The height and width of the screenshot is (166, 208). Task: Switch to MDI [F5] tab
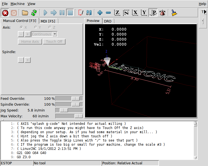point(48,21)
